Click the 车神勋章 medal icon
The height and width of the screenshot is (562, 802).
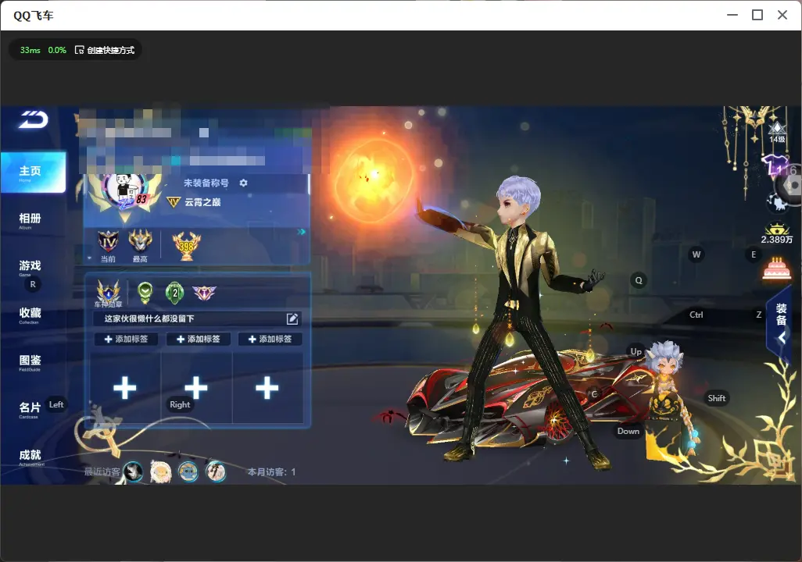[109, 293]
